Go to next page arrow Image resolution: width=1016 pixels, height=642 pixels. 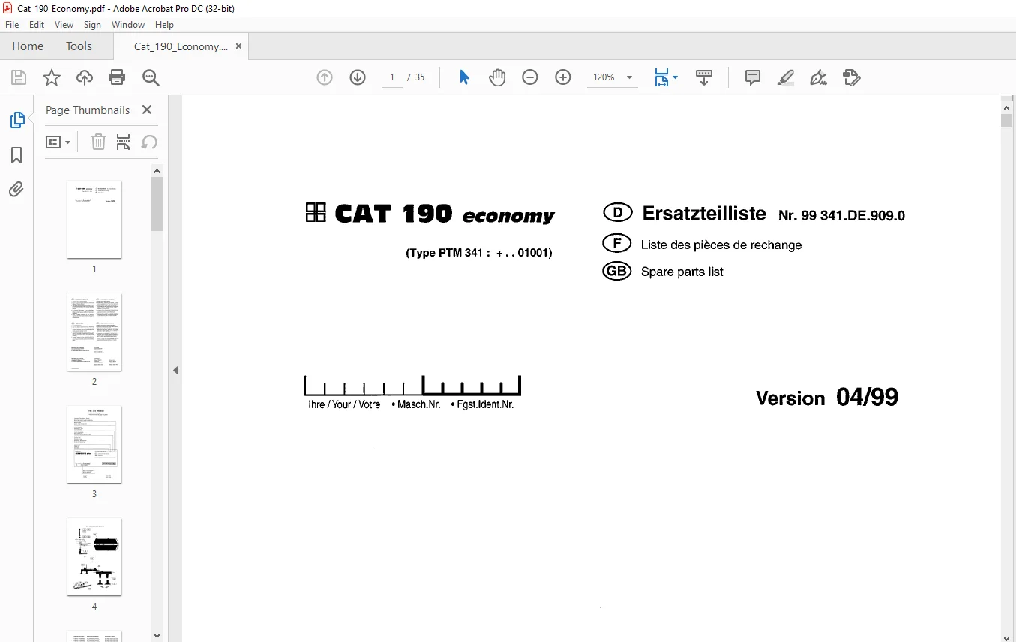pyautogui.click(x=358, y=77)
